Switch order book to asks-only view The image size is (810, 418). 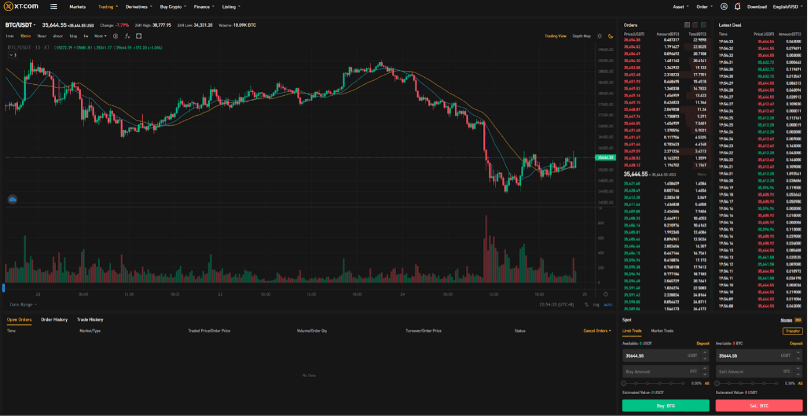click(695, 25)
